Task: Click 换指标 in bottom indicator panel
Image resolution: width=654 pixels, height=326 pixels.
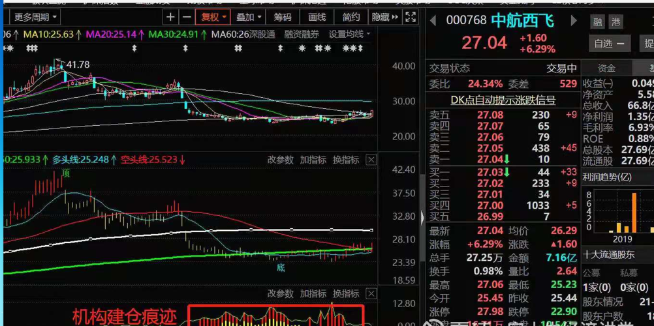Action: 346,293
